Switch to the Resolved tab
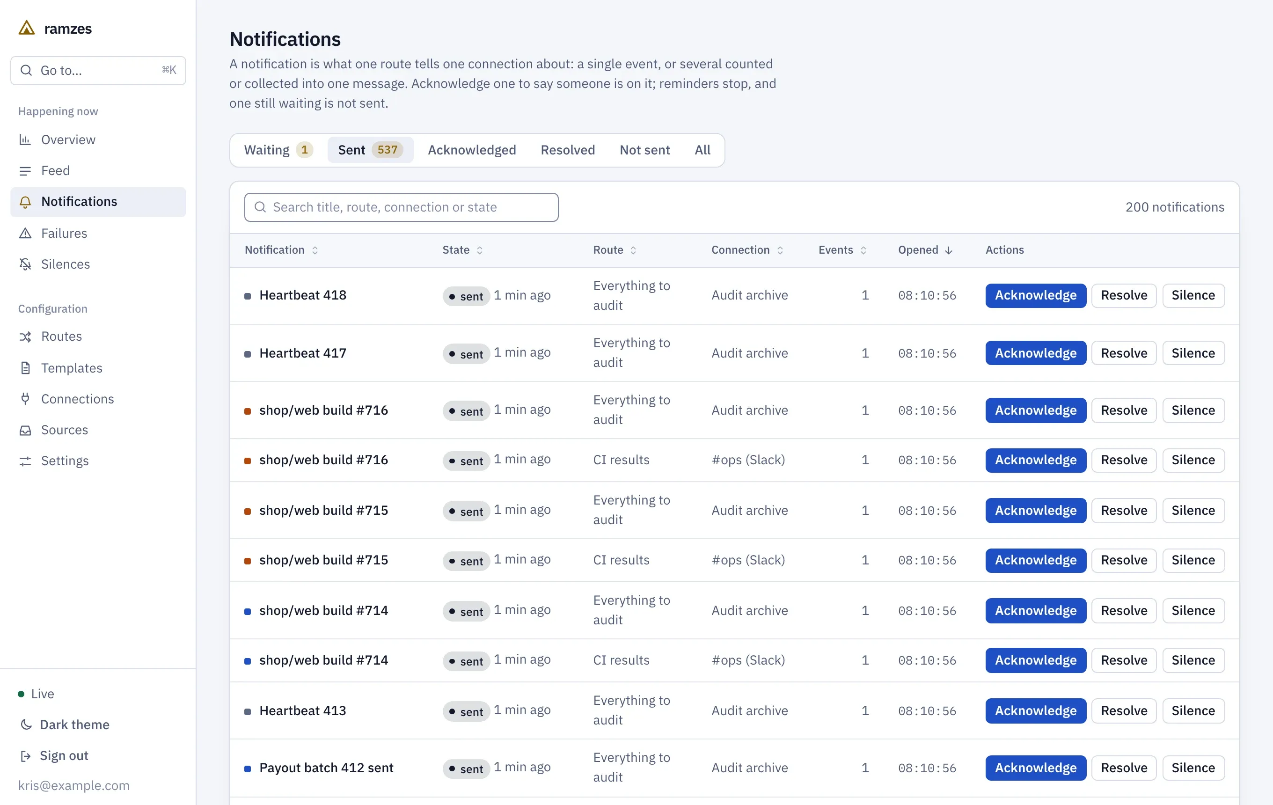This screenshot has height=805, width=1273. click(567, 150)
